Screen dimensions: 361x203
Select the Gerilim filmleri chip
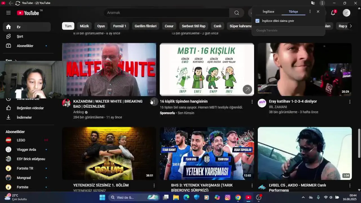pyautogui.click(x=146, y=26)
